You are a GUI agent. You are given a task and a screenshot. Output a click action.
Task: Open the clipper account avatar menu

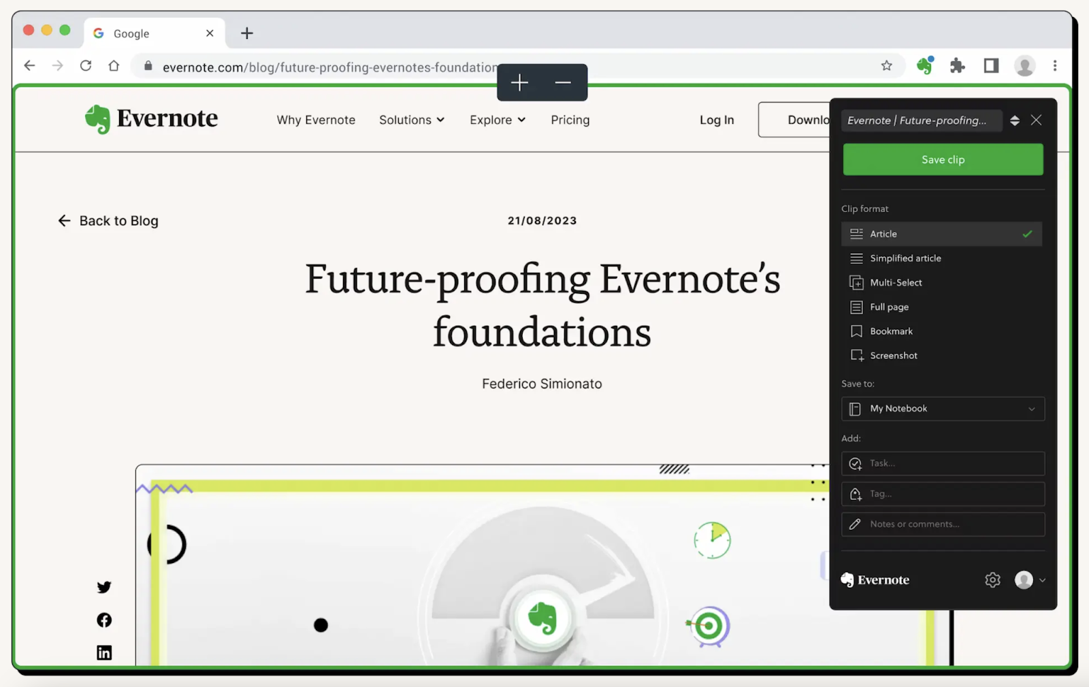[x=1030, y=580]
